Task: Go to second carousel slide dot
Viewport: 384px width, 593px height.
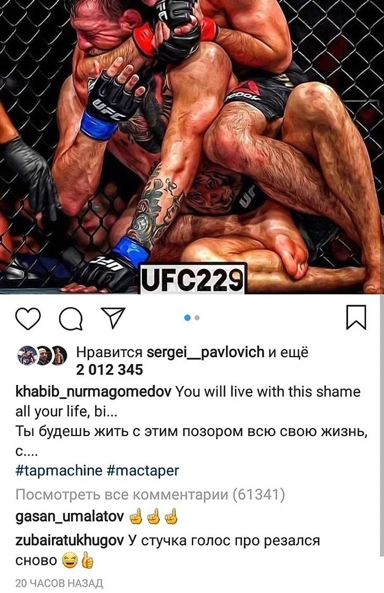Action: point(197,318)
